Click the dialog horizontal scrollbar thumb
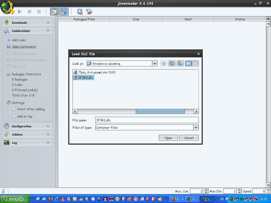This screenshot has height=203, width=271. 160,111
